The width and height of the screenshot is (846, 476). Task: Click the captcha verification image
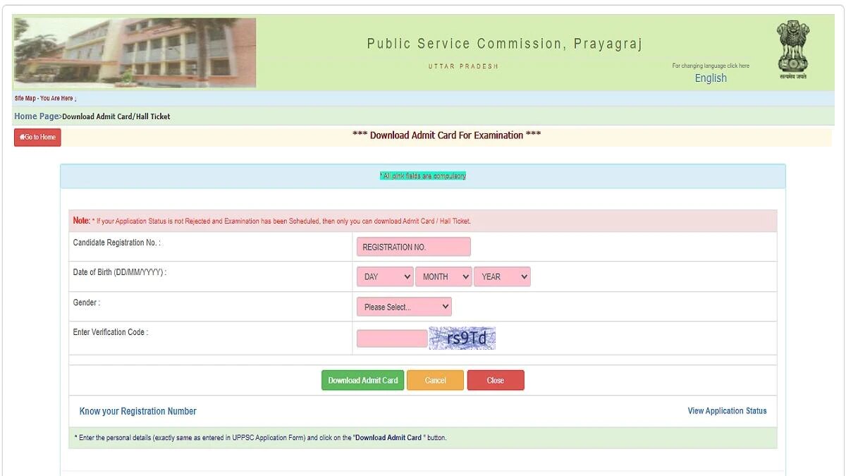click(x=462, y=338)
